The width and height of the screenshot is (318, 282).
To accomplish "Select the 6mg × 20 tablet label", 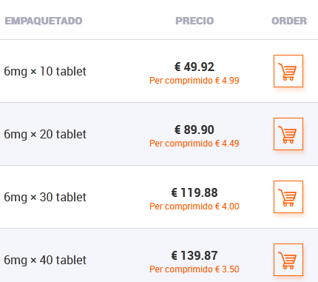I will [45, 135].
